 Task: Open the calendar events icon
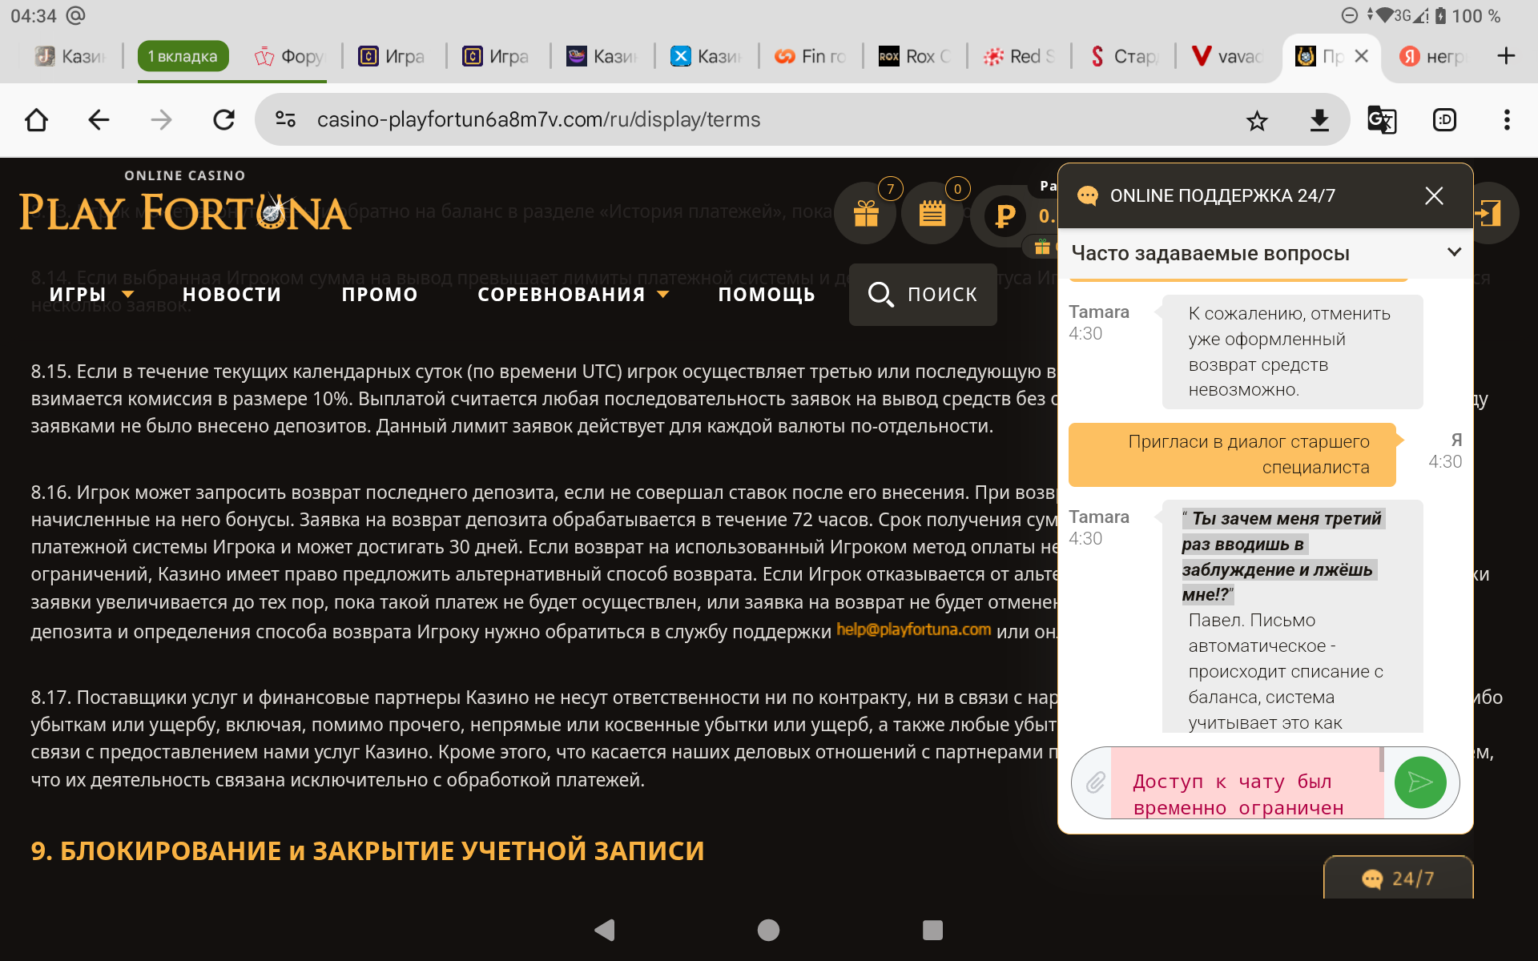pyautogui.click(x=932, y=214)
